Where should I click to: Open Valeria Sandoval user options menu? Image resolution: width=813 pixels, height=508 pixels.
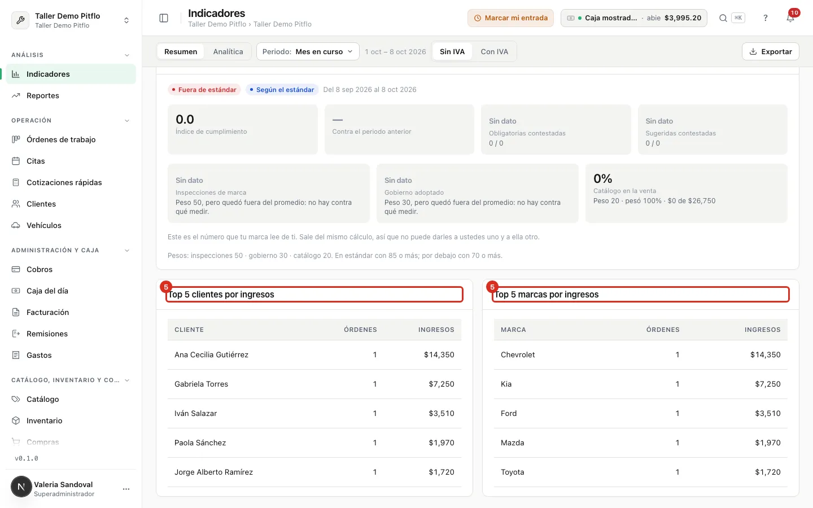click(x=126, y=489)
